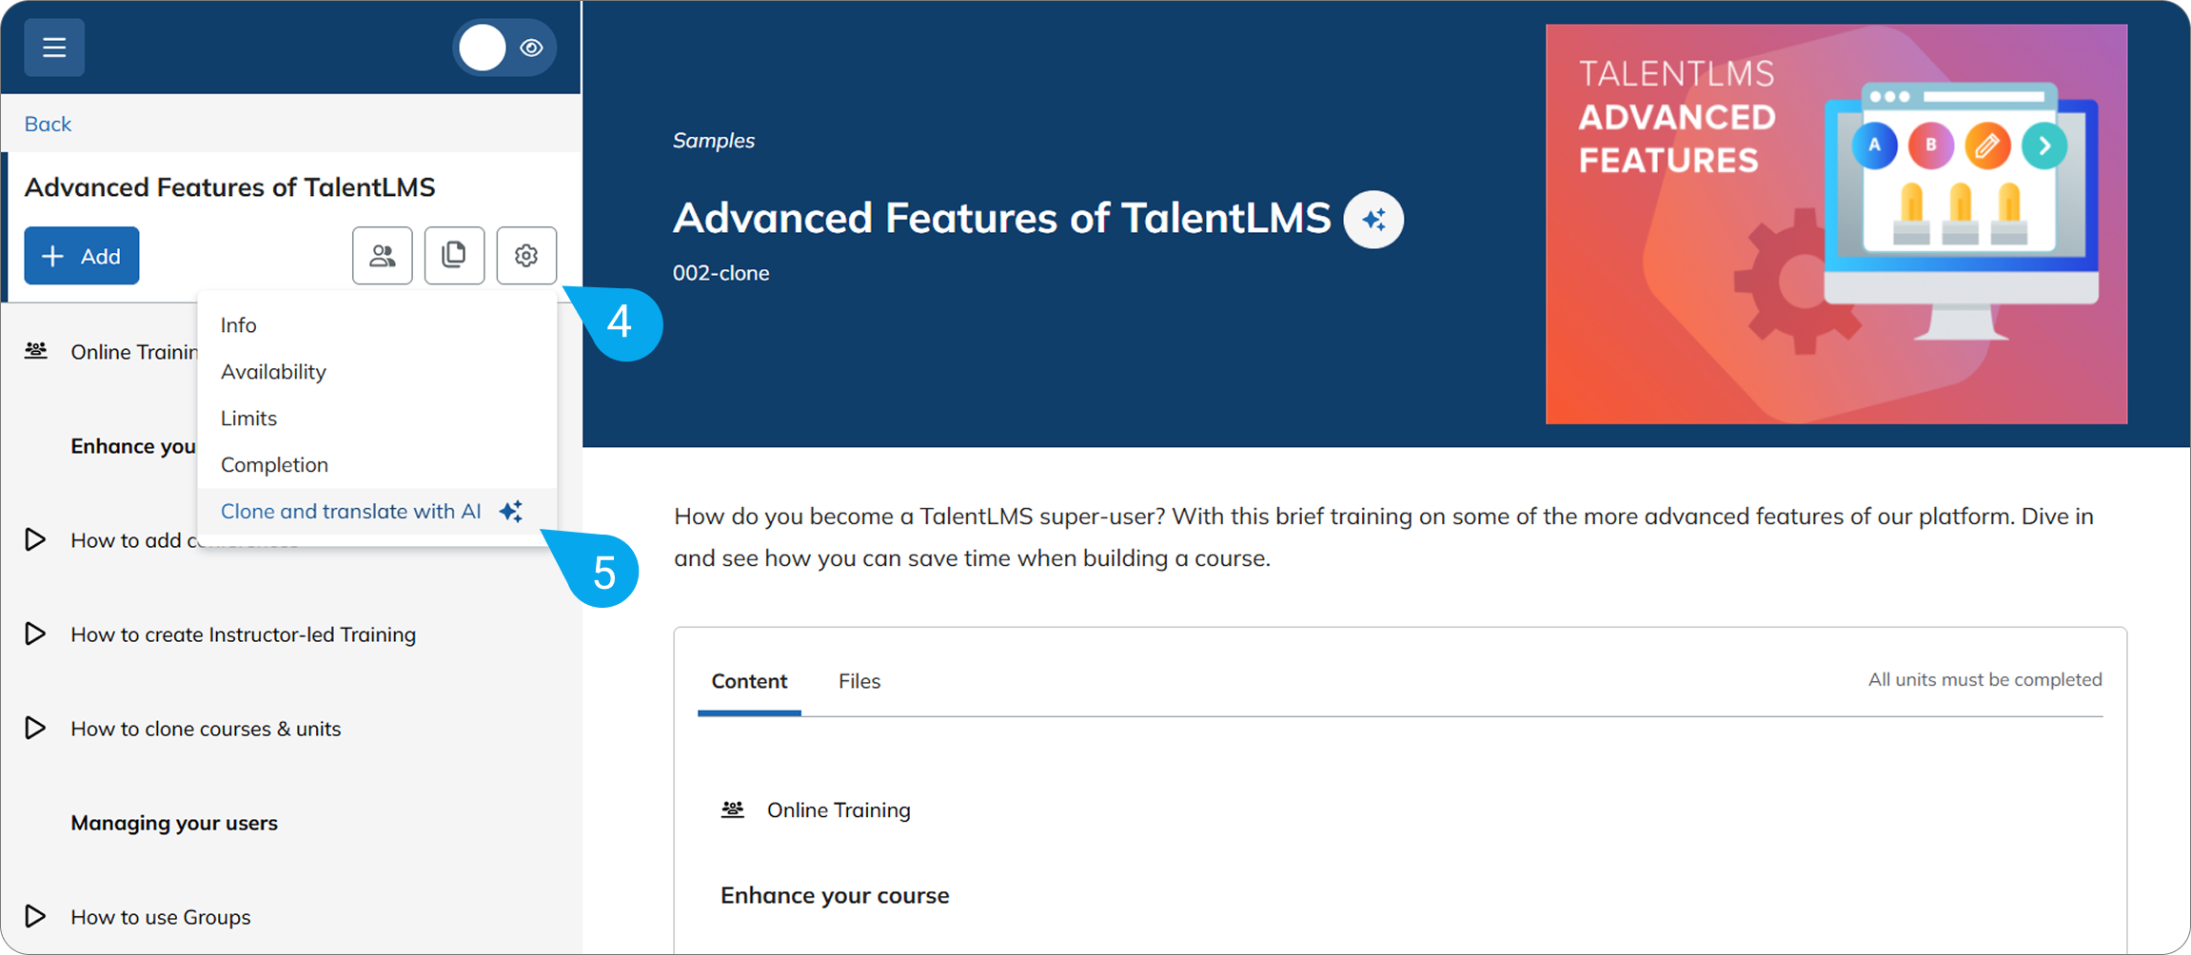Click the 002-clone course code
Screen dimensions: 2191x955
(x=721, y=273)
